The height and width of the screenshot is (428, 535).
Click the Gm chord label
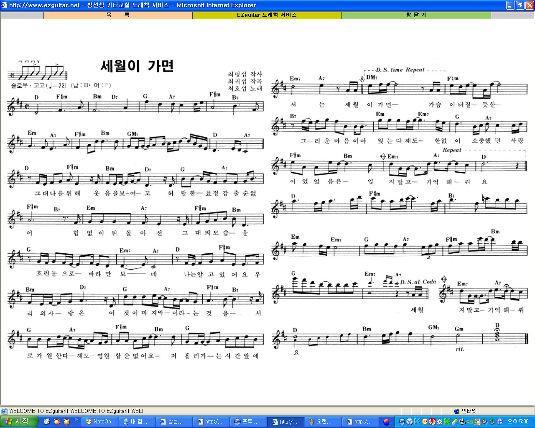click(x=459, y=329)
